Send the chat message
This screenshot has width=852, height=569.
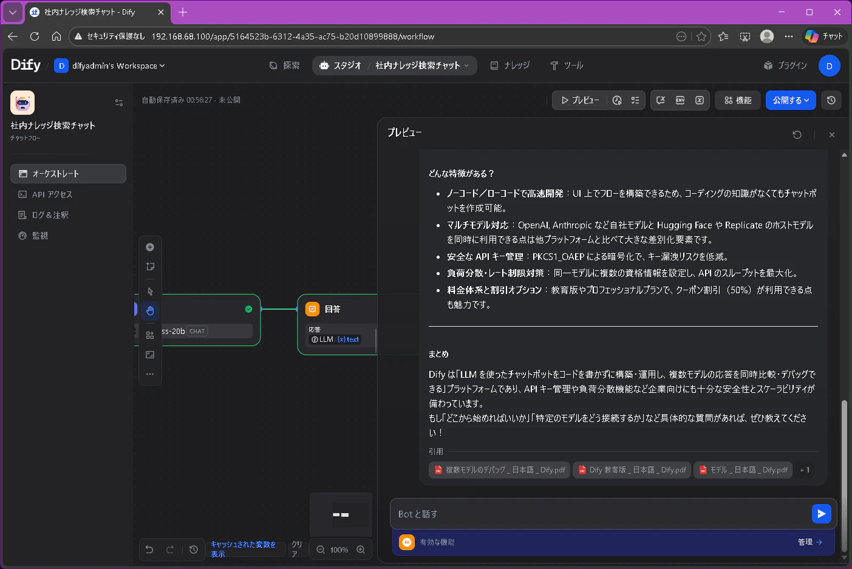[x=822, y=514]
